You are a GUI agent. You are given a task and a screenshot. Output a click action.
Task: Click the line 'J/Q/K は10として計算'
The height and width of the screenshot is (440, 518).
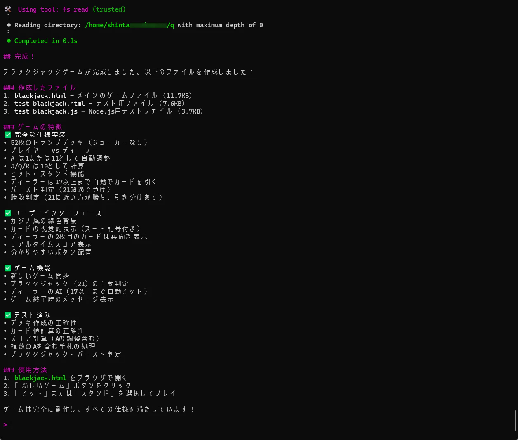coord(47,166)
